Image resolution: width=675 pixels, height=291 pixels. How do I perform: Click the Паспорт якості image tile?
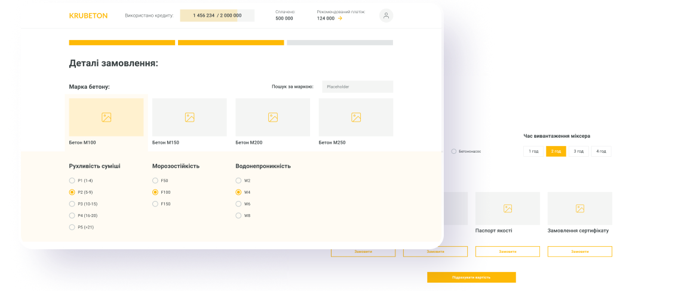[x=507, y=208]
